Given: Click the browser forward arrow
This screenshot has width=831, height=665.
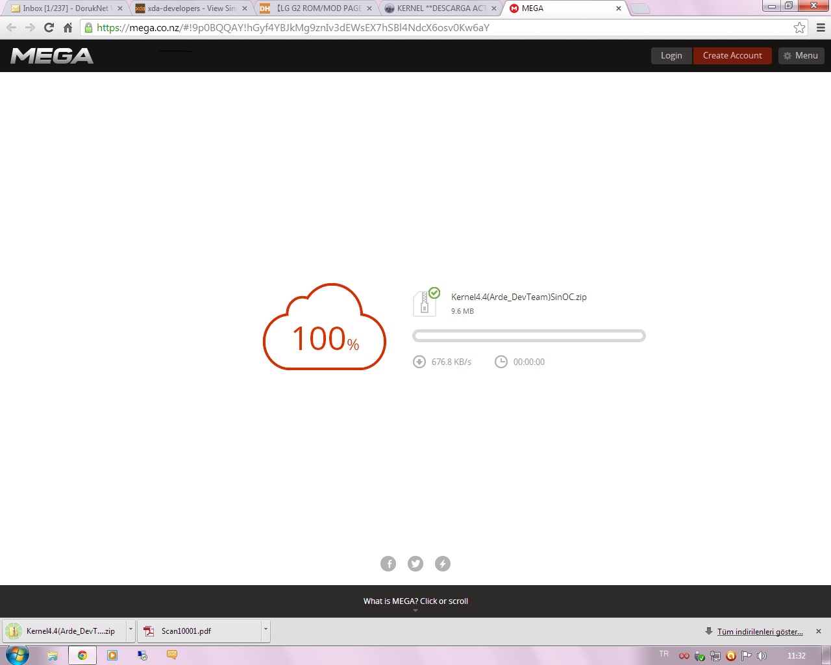Looking at the screenshot, I should (x=30, y=27).
